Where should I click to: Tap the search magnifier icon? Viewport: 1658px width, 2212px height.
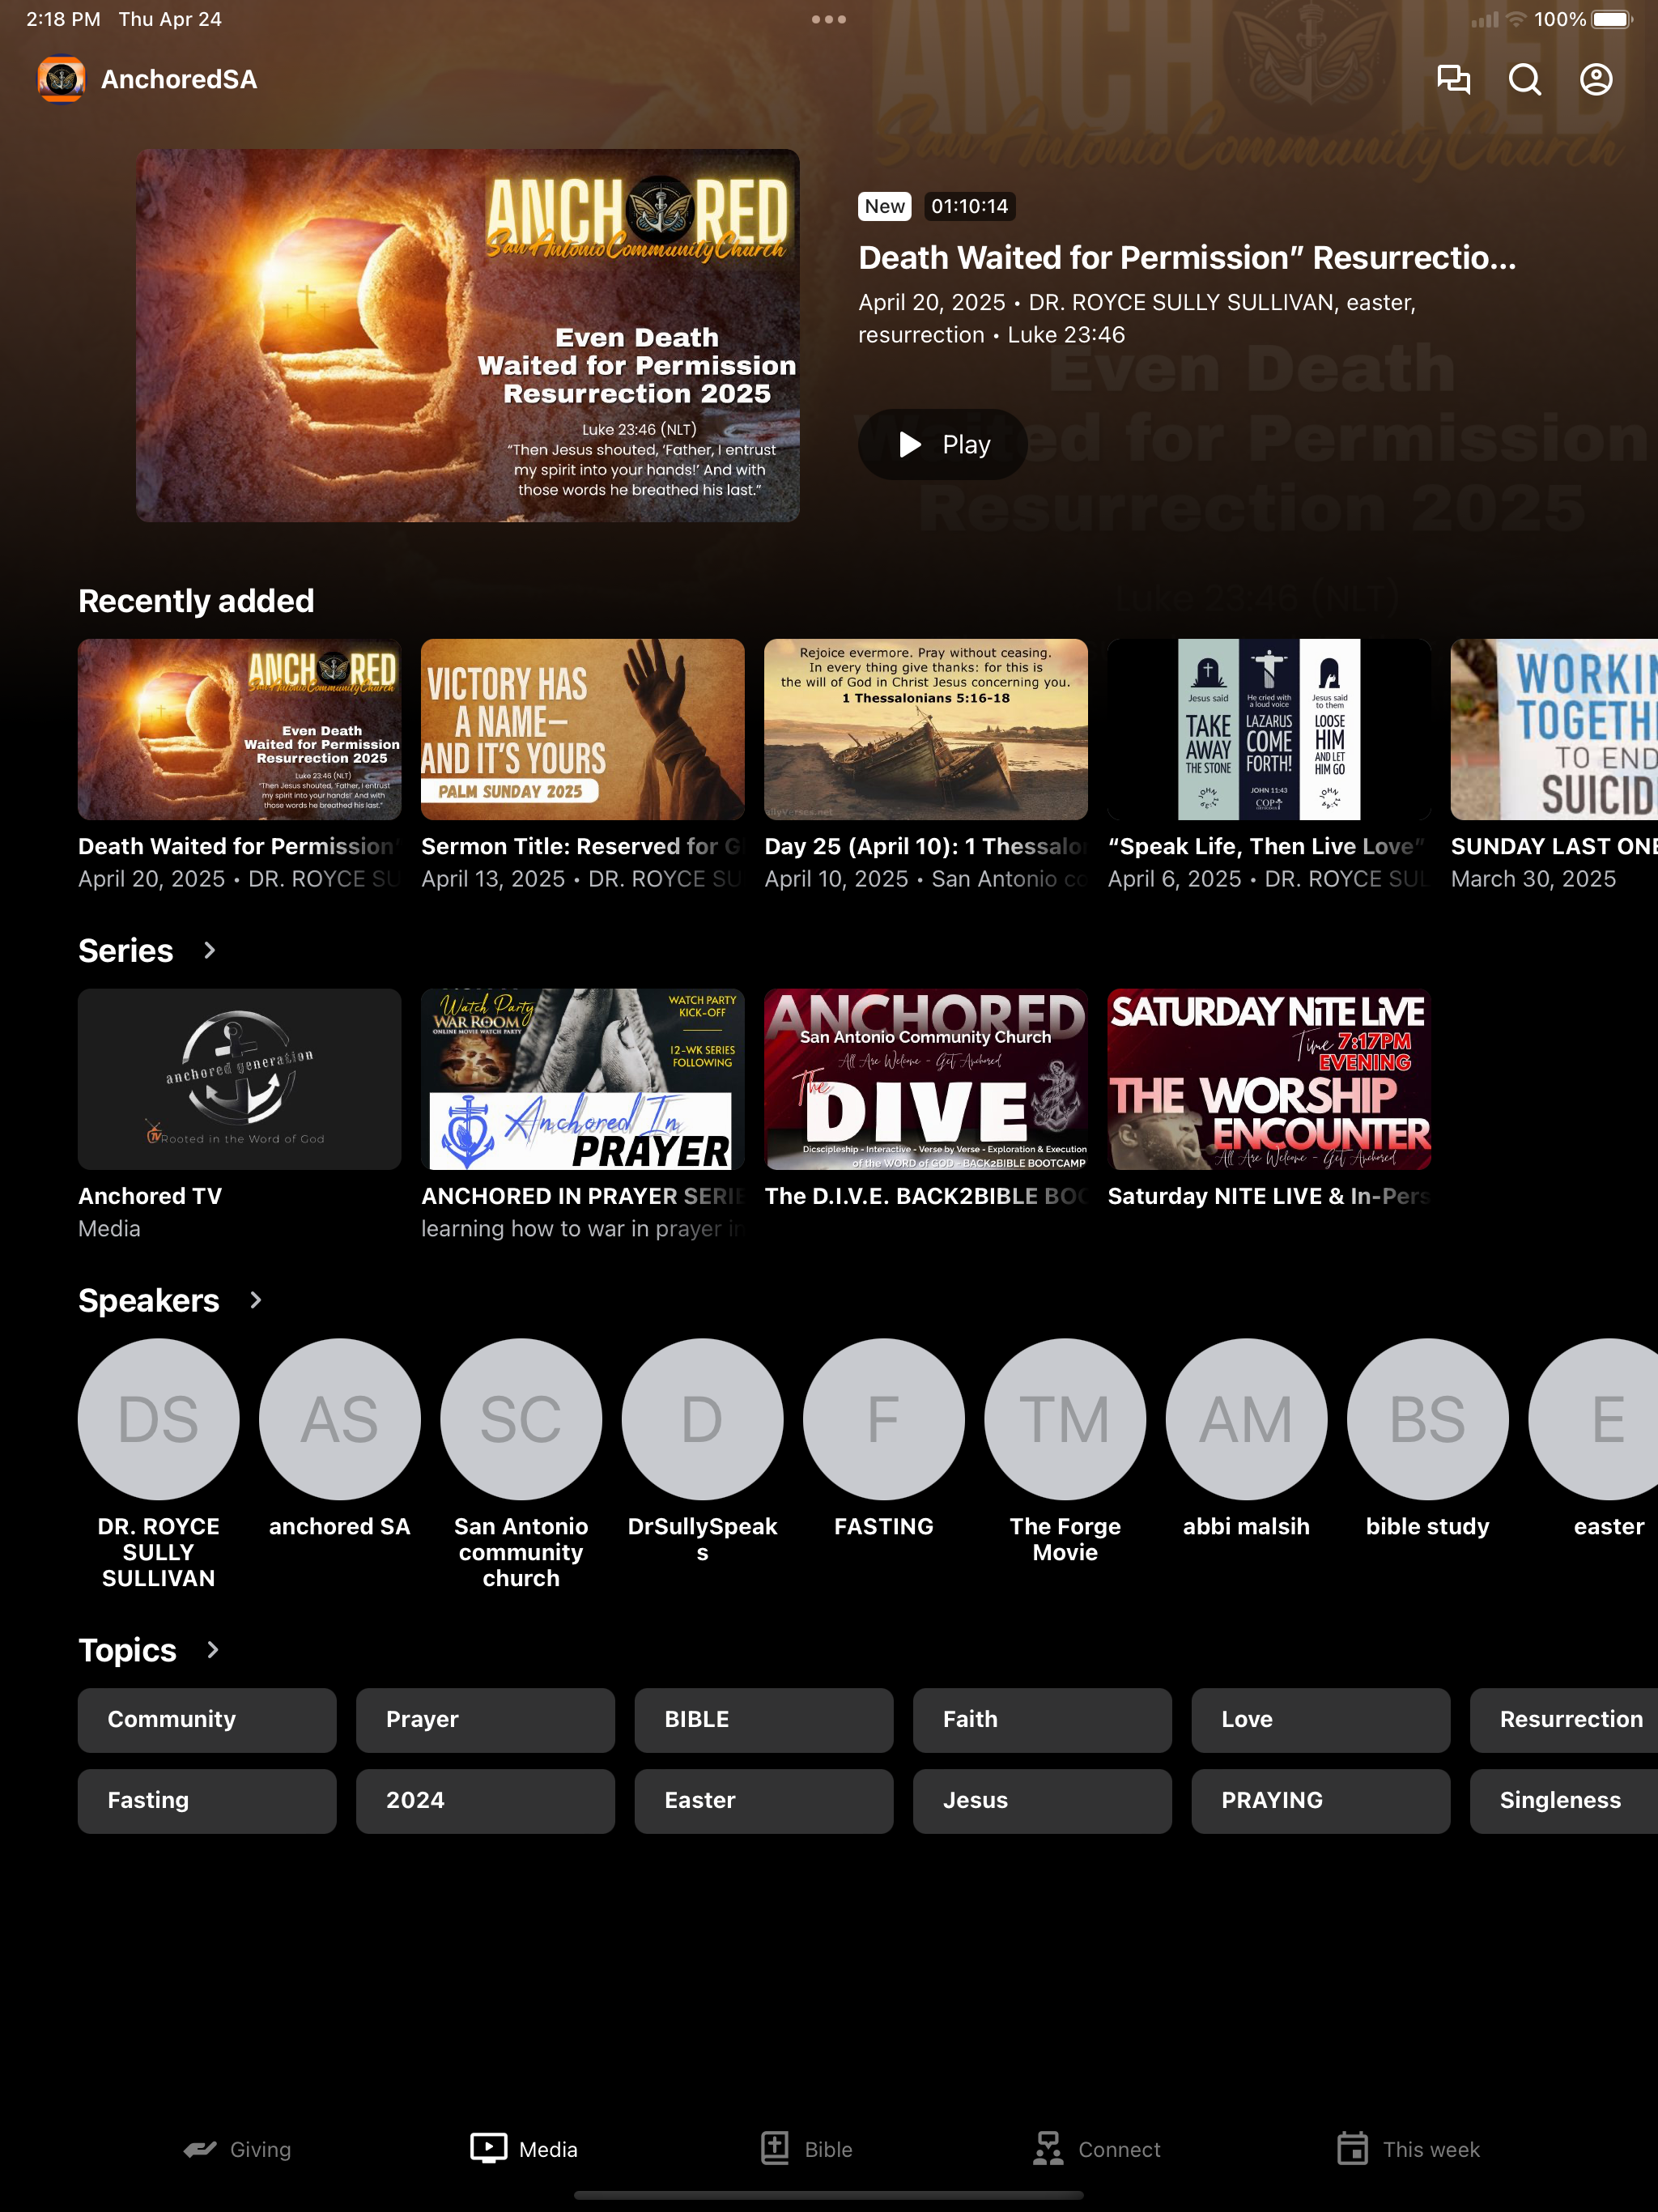1524,79
